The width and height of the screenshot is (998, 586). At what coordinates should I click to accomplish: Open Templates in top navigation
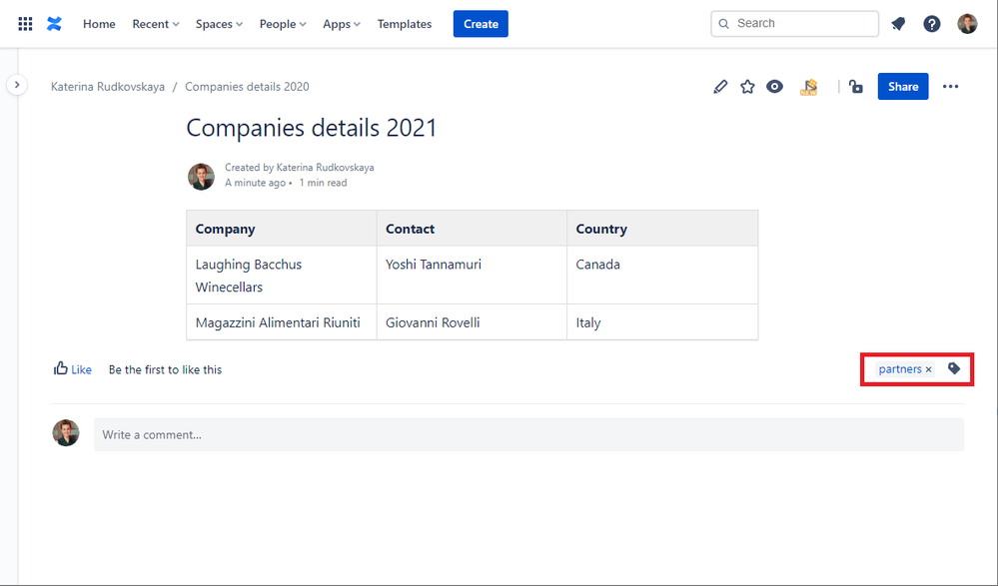click(405, 24)
